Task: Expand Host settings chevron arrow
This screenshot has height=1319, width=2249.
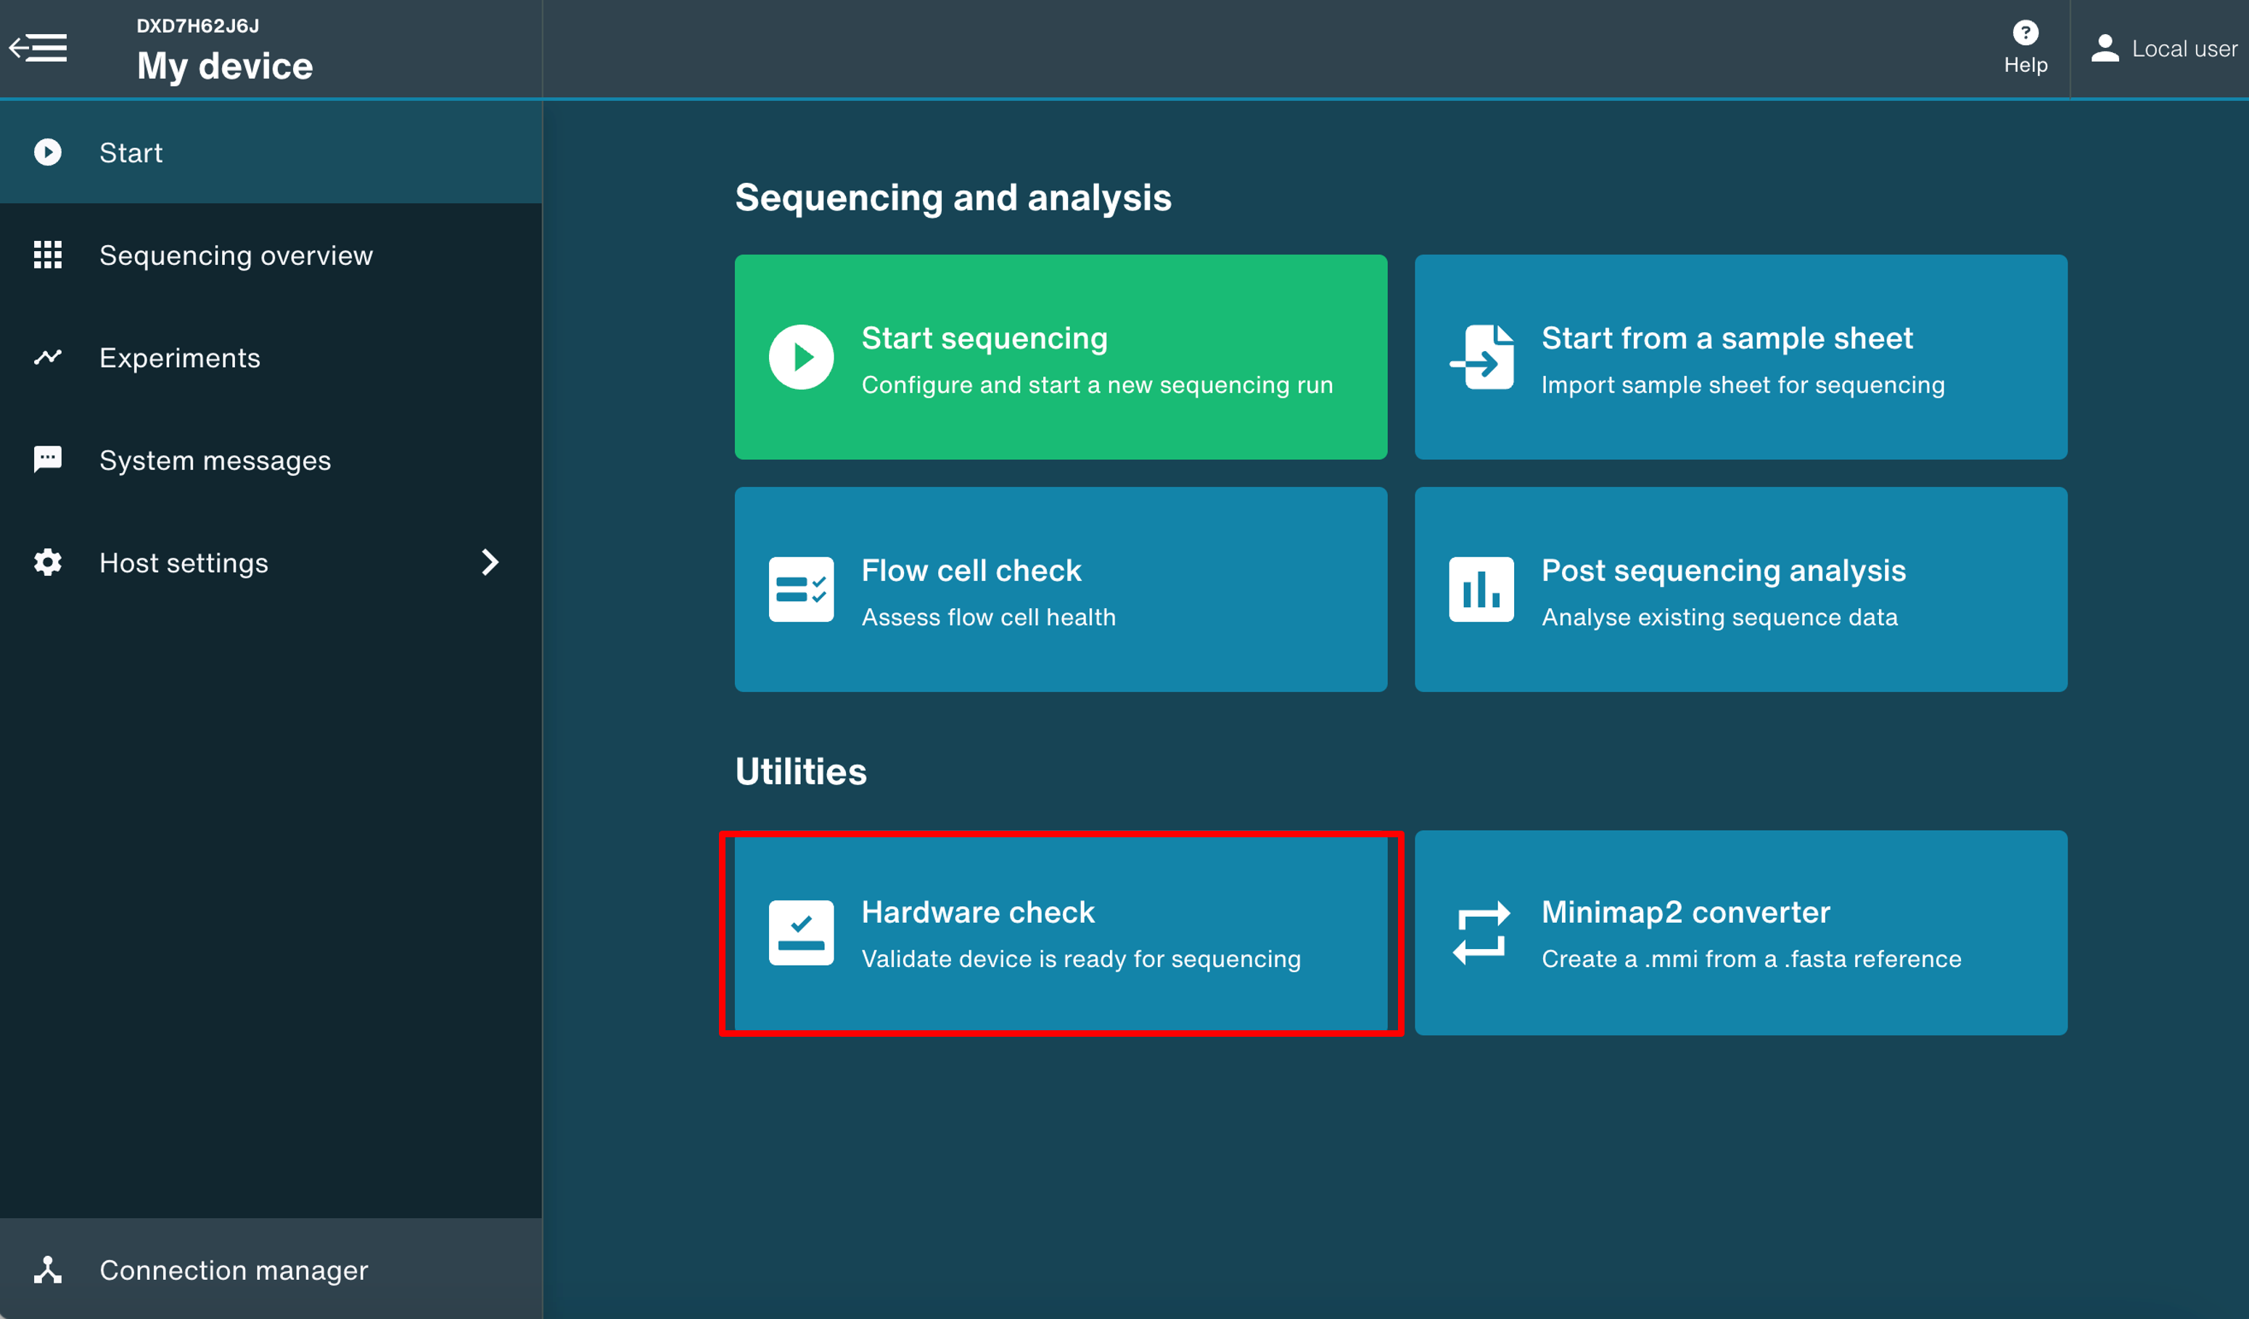Action: pyautogui.click(x=489, y=562)
